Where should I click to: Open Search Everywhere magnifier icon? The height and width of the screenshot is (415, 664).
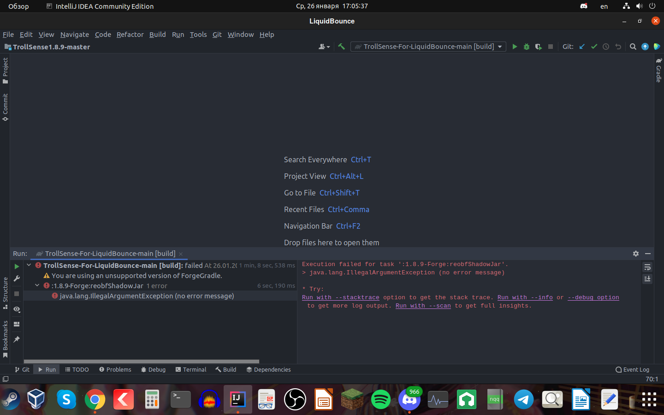pyautogui.click(x=633, y=47)
